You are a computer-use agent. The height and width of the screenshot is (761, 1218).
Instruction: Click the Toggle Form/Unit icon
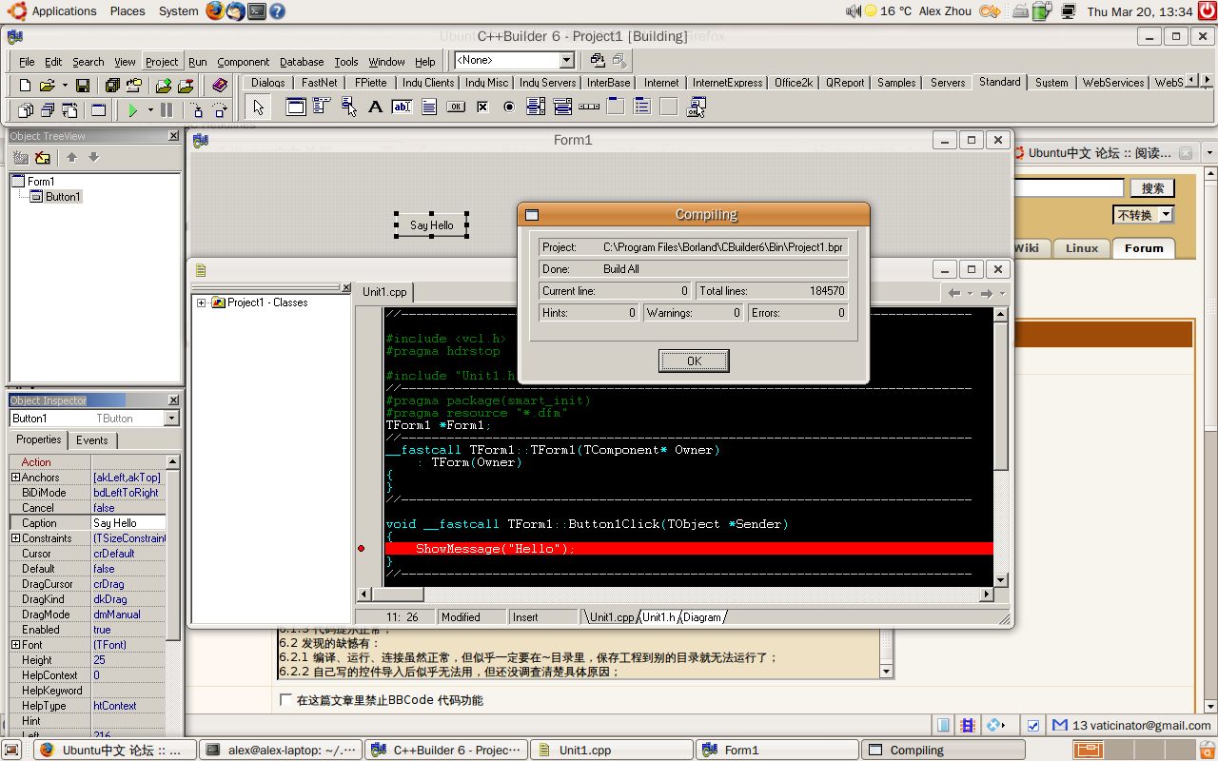(x=69, y=110)
